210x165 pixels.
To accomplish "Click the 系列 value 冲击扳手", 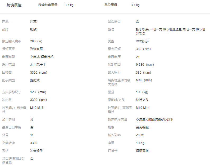I will click(36, 151).
